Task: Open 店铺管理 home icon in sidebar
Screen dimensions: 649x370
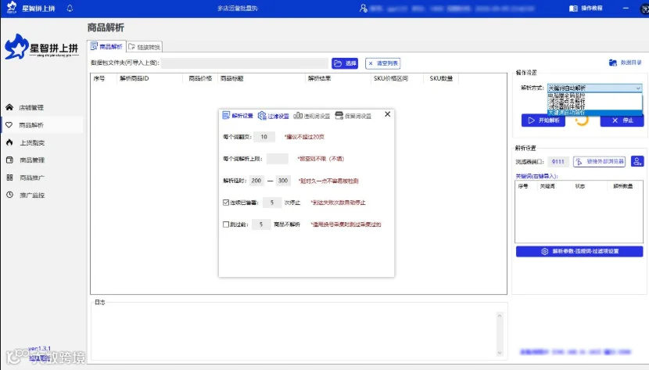Action: click(9, 107)
